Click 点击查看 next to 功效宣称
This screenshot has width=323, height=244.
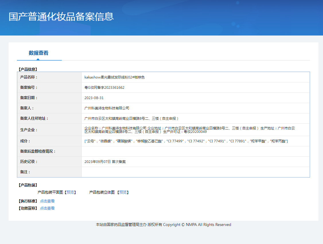(x=47, y=208)
